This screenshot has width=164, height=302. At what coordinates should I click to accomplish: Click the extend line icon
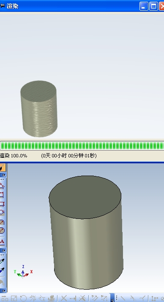click(x=73, y=298)
